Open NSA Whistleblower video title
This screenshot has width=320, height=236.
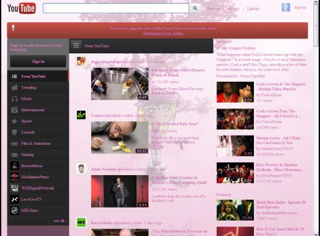(179, 232)
